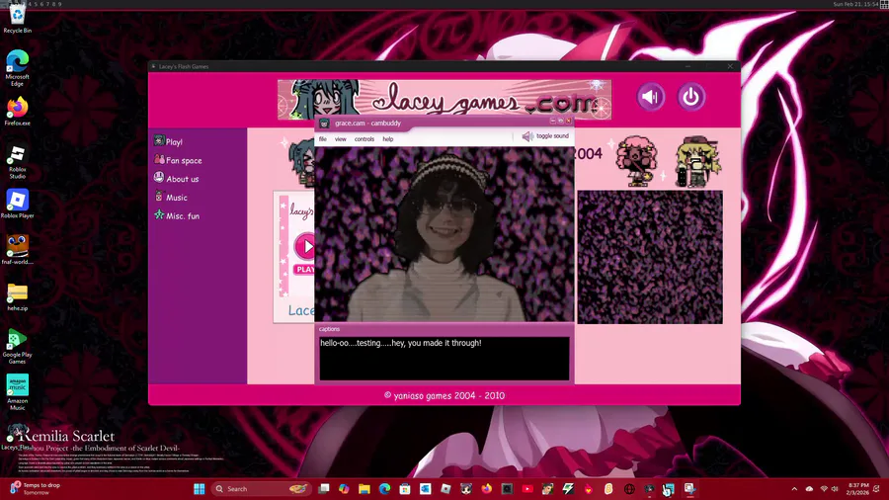Open the help menu in cambuddy
Screen dimensions: 889x500
(x=388, y=139)
